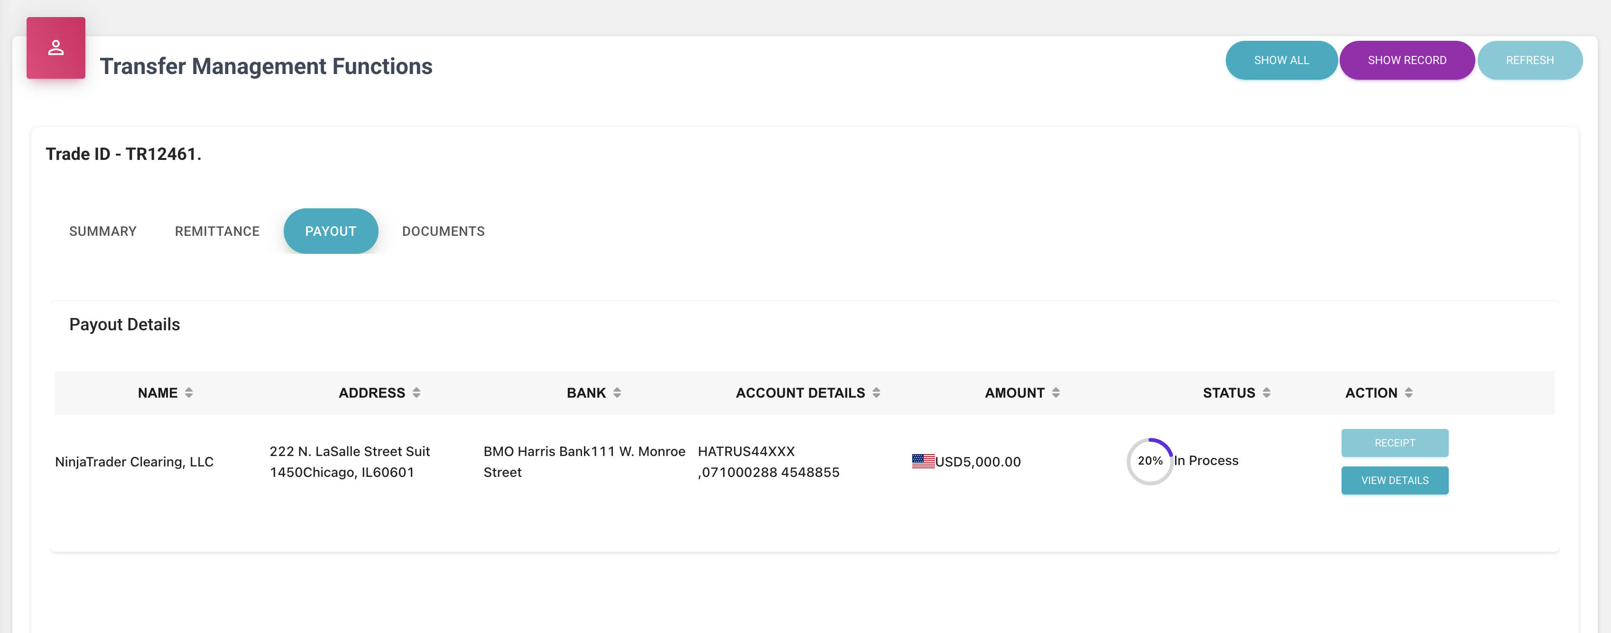Click the Show Record button

pyautogui.click(x=1407, y=61)
